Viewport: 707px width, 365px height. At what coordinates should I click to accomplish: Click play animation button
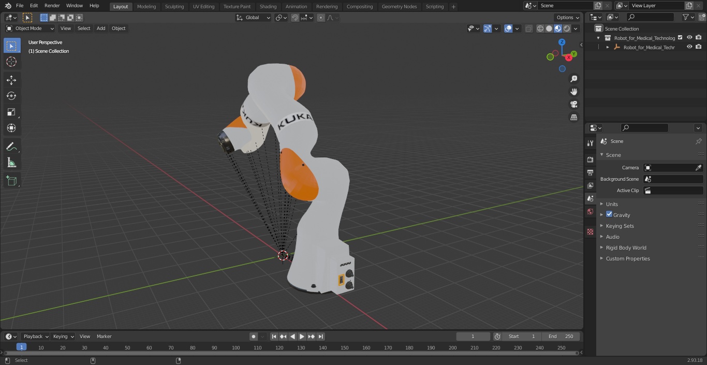click(302, 337)
